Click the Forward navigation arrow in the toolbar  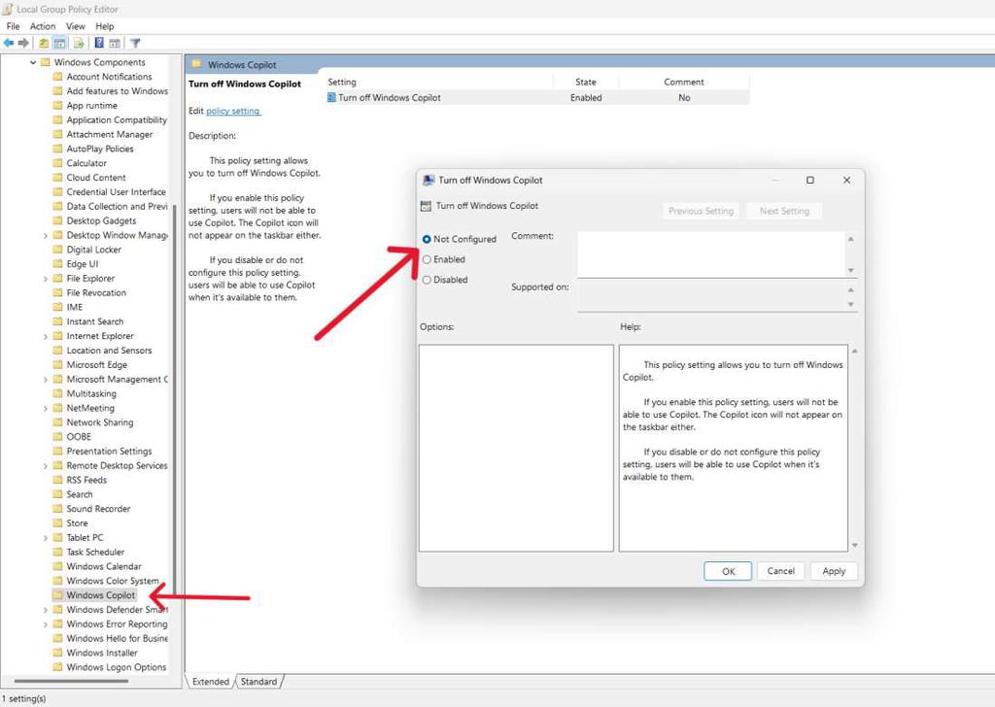pyautogui.click(x=23, y=43)
